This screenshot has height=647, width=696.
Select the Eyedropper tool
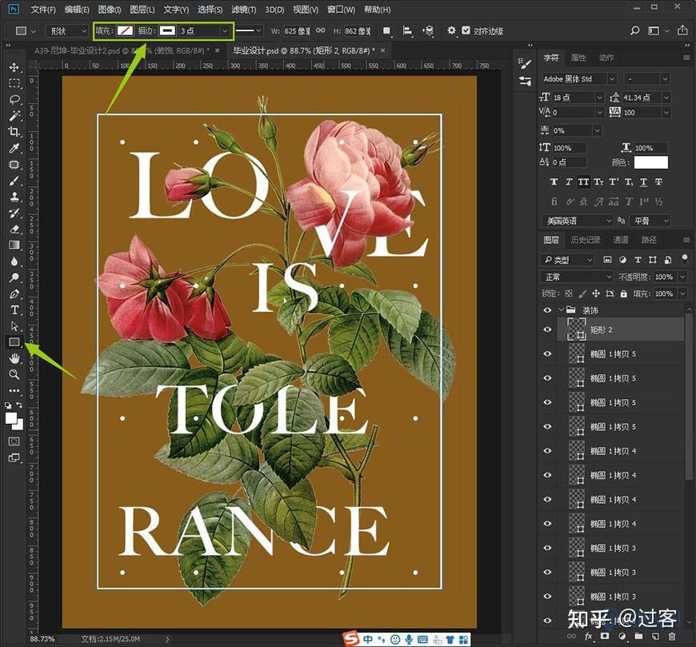pos(14,148)
